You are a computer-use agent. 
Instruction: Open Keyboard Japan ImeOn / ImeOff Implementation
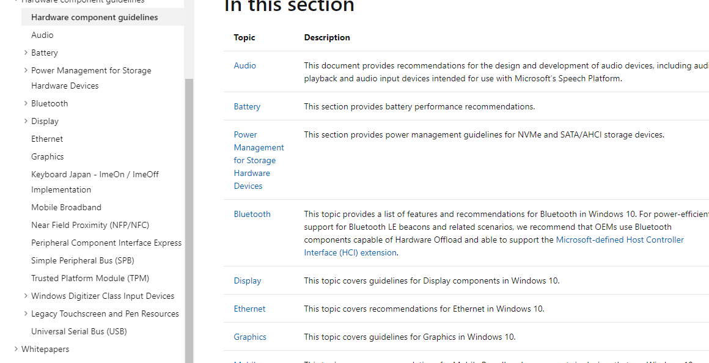pyautogui.click(x=95, y=182)
